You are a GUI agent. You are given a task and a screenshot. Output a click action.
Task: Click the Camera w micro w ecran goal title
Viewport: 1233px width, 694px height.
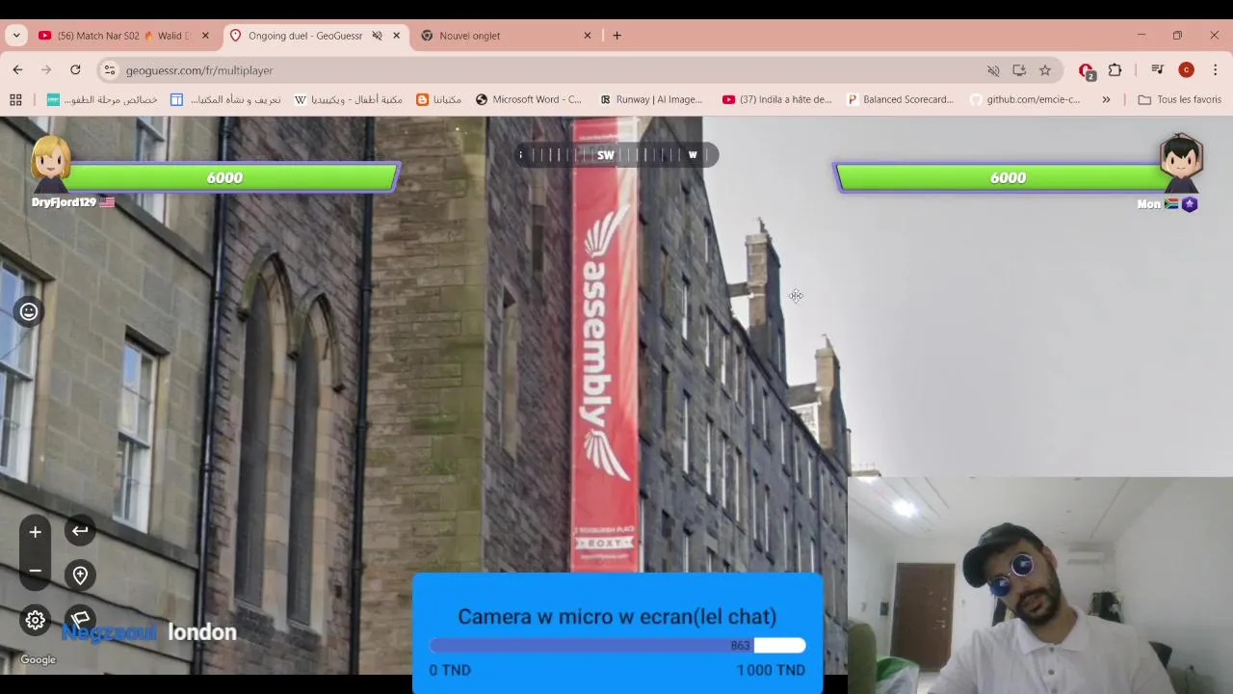click(616, 617)
